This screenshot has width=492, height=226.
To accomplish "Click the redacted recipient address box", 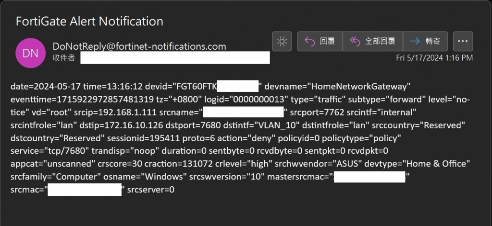I will click(x=175, y=58).
